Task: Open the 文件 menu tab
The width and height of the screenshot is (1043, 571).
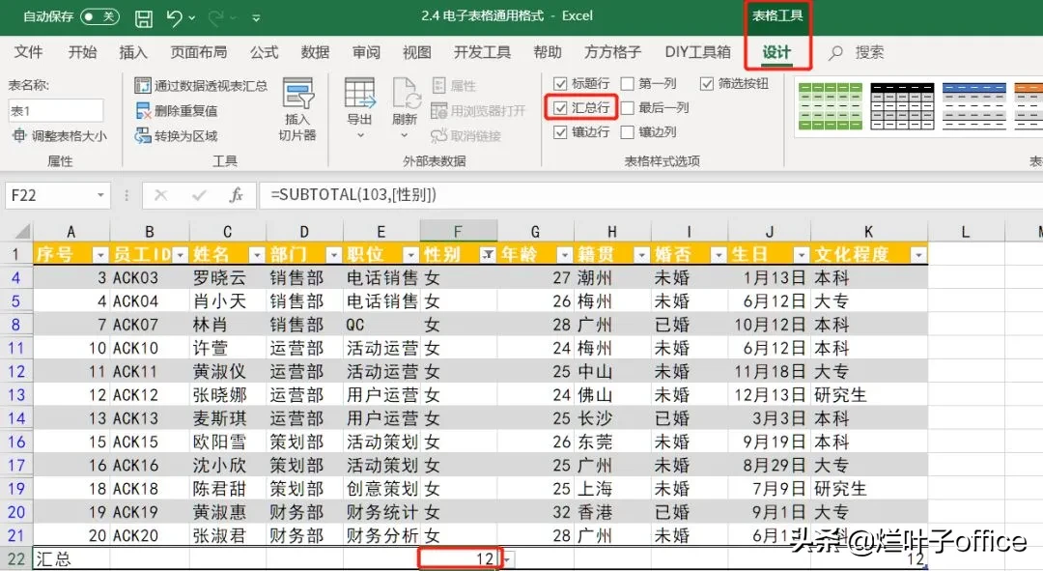Action: [28, 52]
